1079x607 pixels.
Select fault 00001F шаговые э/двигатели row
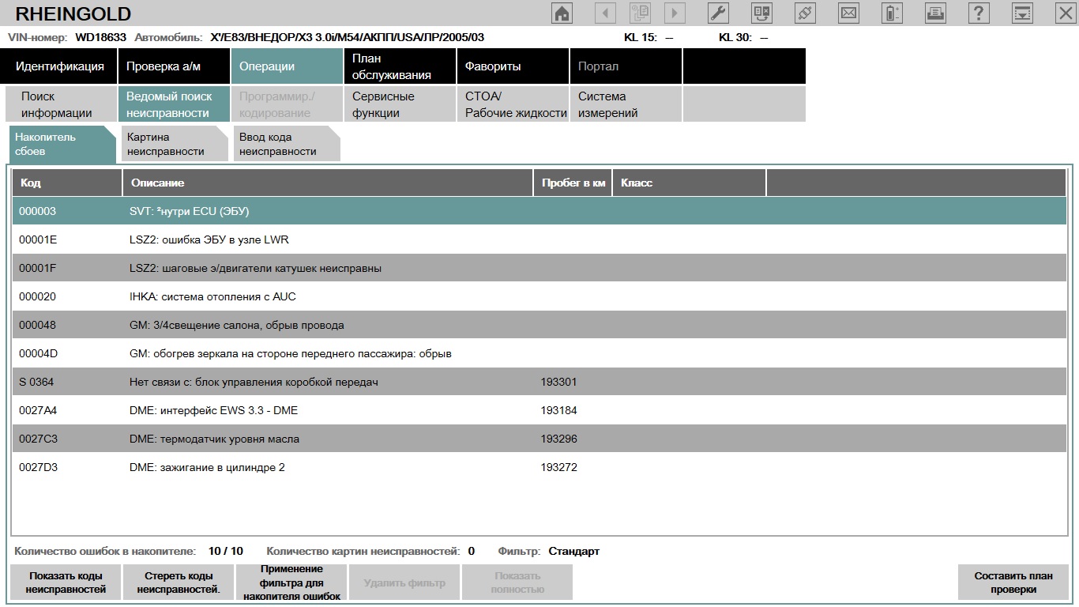click(x=539, y=268)
